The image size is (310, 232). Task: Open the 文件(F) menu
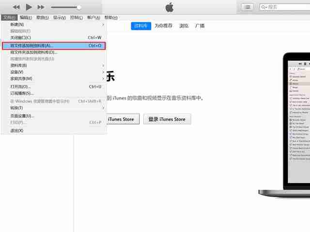click(9, 17)
